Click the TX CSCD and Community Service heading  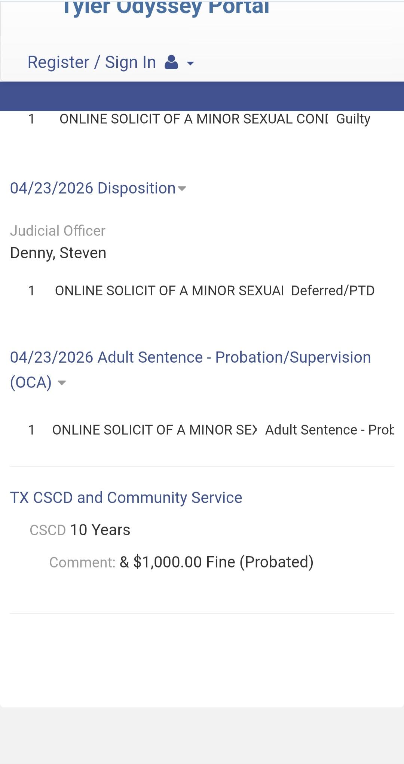(126, 498)
